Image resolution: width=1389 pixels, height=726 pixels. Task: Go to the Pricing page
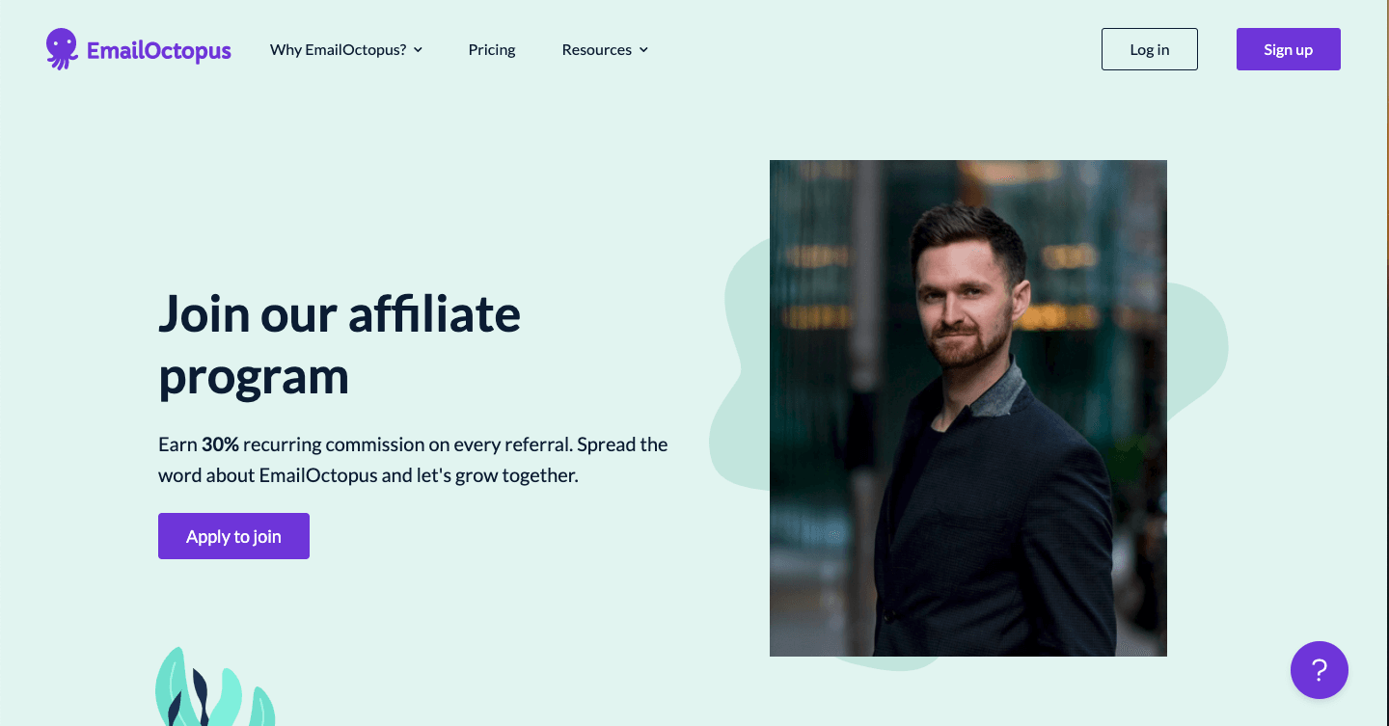click(x=492, y=50)
